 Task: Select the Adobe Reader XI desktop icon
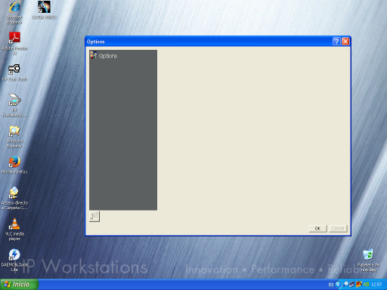tap(14, 44)
